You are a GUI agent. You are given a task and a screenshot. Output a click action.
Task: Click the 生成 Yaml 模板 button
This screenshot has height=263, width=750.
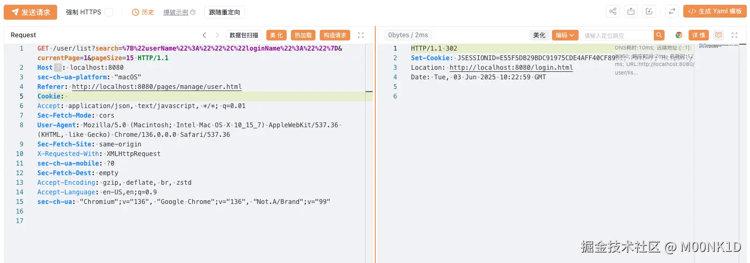(715, 11)
